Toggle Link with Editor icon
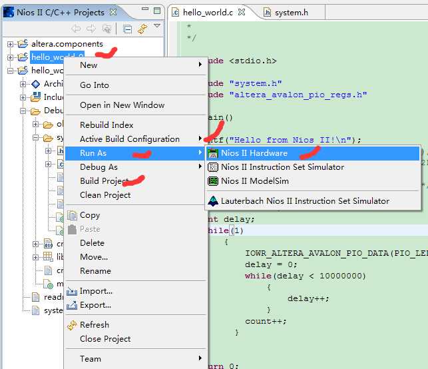This screenshot has width=428, height=369. pos(142,29)
